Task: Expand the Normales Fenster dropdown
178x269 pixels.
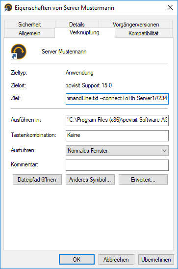Action: 117,151
